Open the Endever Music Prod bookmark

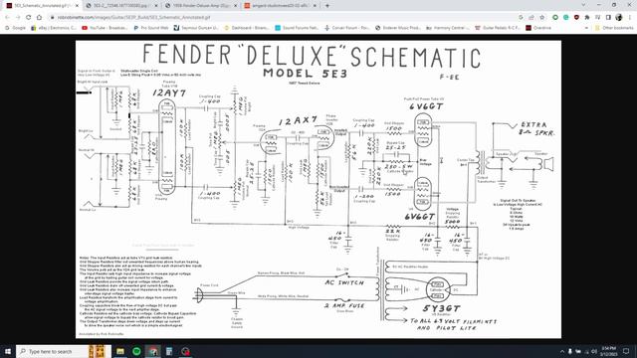coord(398,28)
